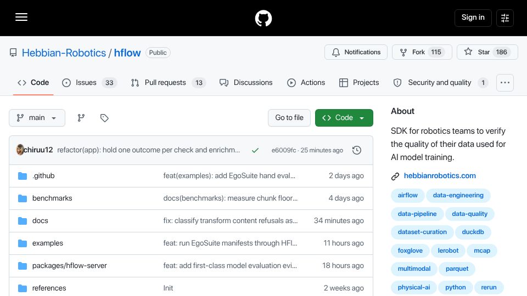527x296 pixels.
Task: Select the foxglove topic tag
Action: (410, 251)
